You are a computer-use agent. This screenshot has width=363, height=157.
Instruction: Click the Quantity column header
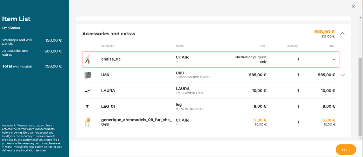(292, 46)
